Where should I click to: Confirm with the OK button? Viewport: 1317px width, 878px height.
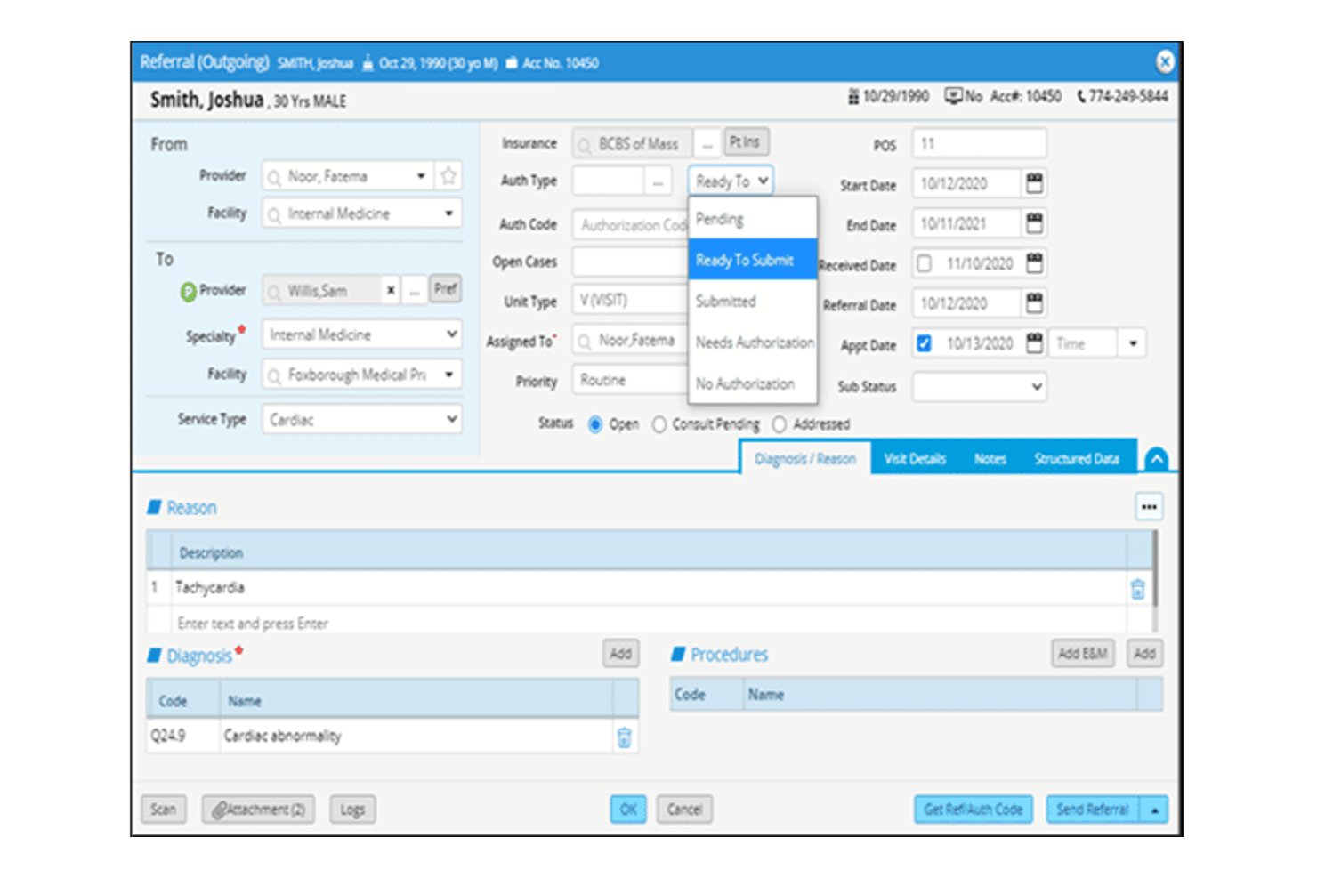coord(628,810)
